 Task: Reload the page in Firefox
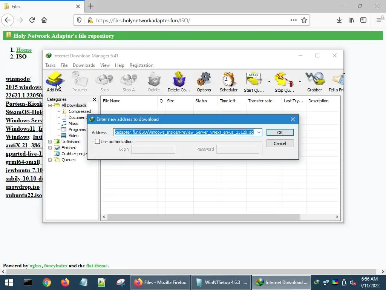click(x=32, y=20)
